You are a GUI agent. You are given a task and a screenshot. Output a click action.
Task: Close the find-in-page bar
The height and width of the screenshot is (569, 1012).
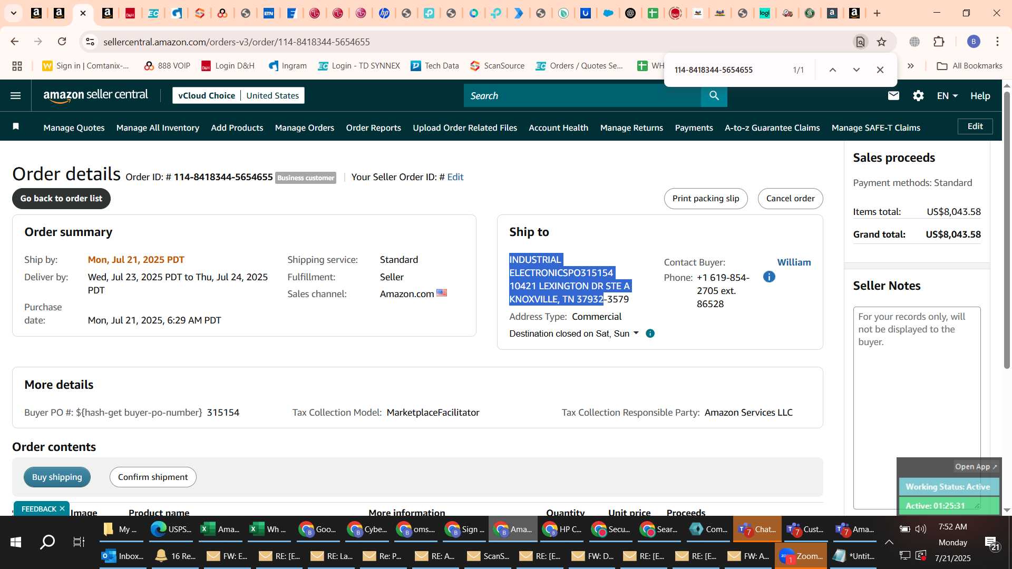coord(880,70)
